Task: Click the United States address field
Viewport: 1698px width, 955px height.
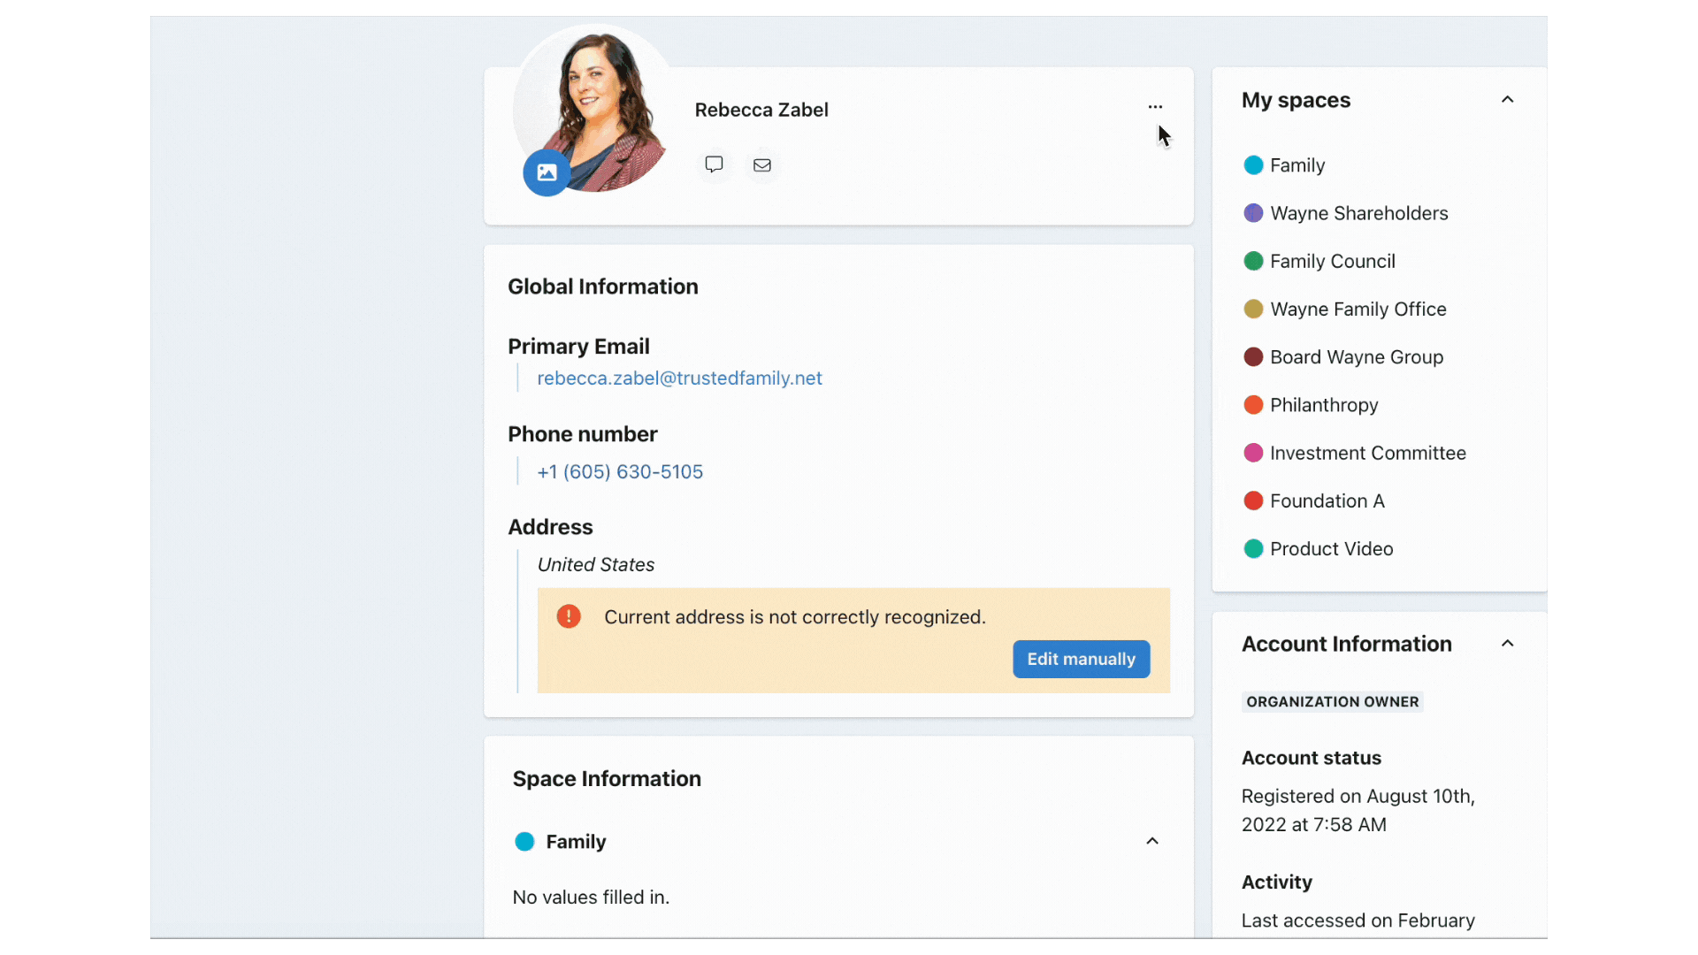Action: (x=595, y=564)
